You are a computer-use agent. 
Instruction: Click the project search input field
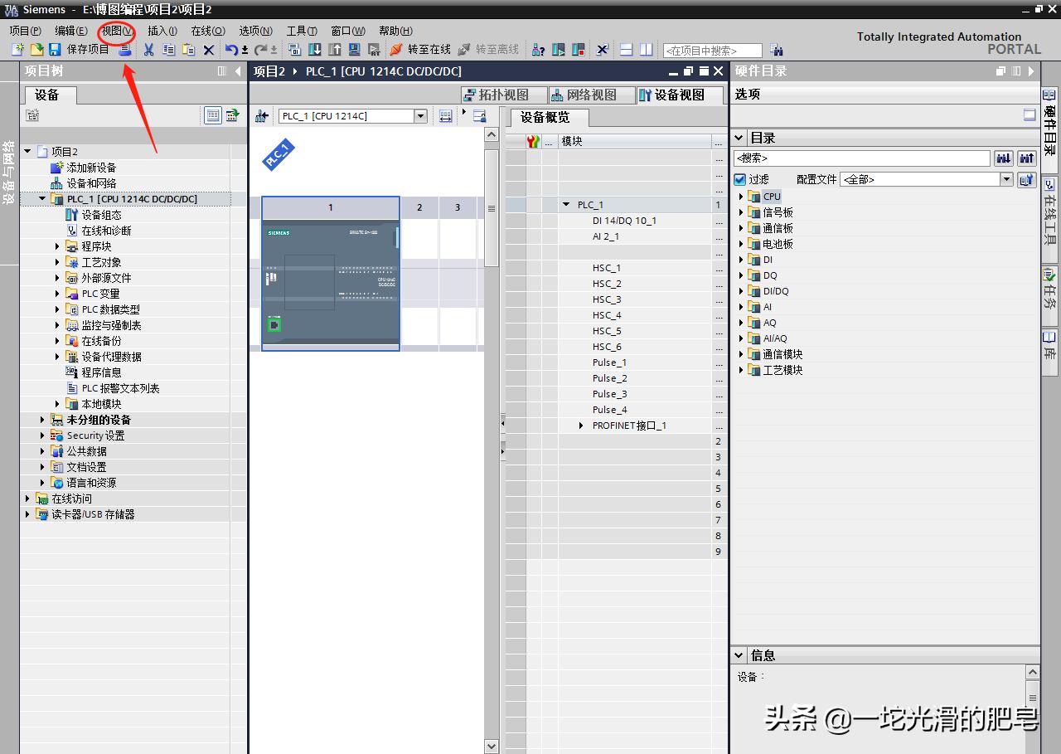click(x=712, y=51)
